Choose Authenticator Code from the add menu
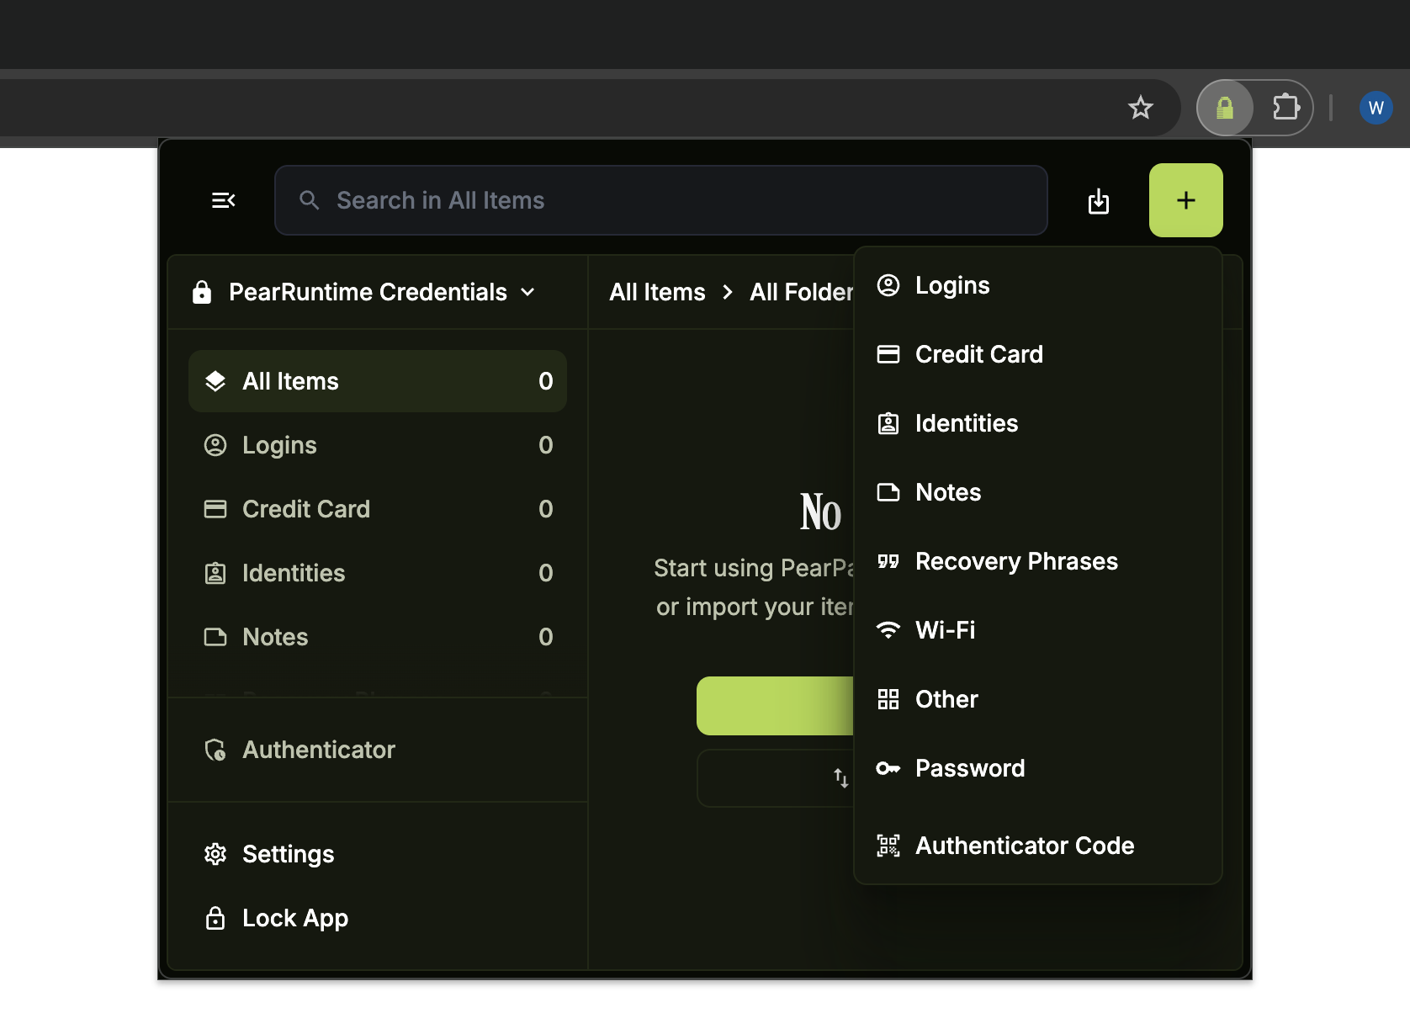Image resolution: width=1410 pixels, height=1013 pixels. tap(1037, 846)
